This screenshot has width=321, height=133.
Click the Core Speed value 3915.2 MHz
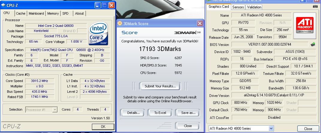click(x=39, y=81)
